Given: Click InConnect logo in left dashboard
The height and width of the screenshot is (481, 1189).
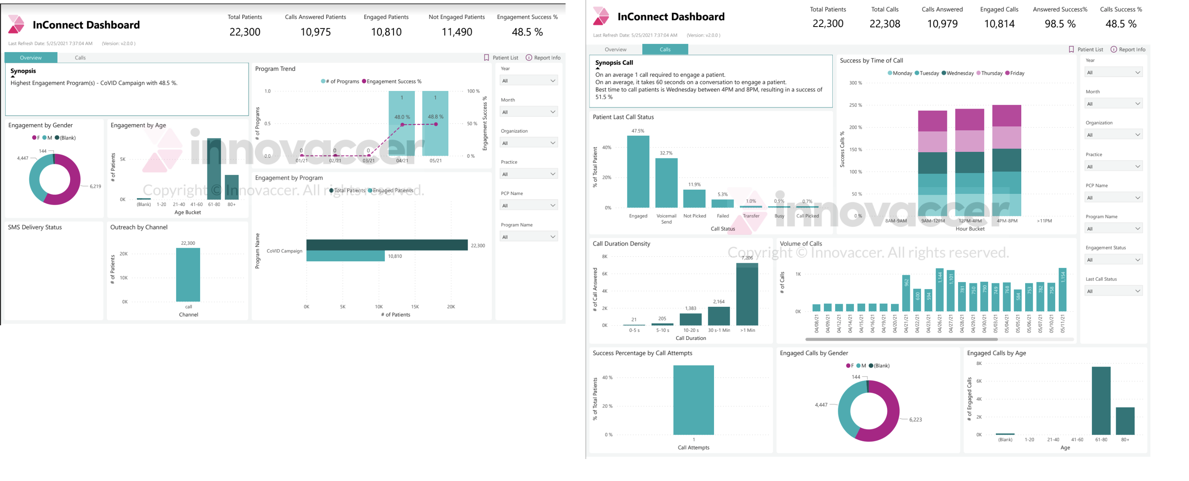Looking at the screenshot, I should pyautogui.click(x=16, y=24).
